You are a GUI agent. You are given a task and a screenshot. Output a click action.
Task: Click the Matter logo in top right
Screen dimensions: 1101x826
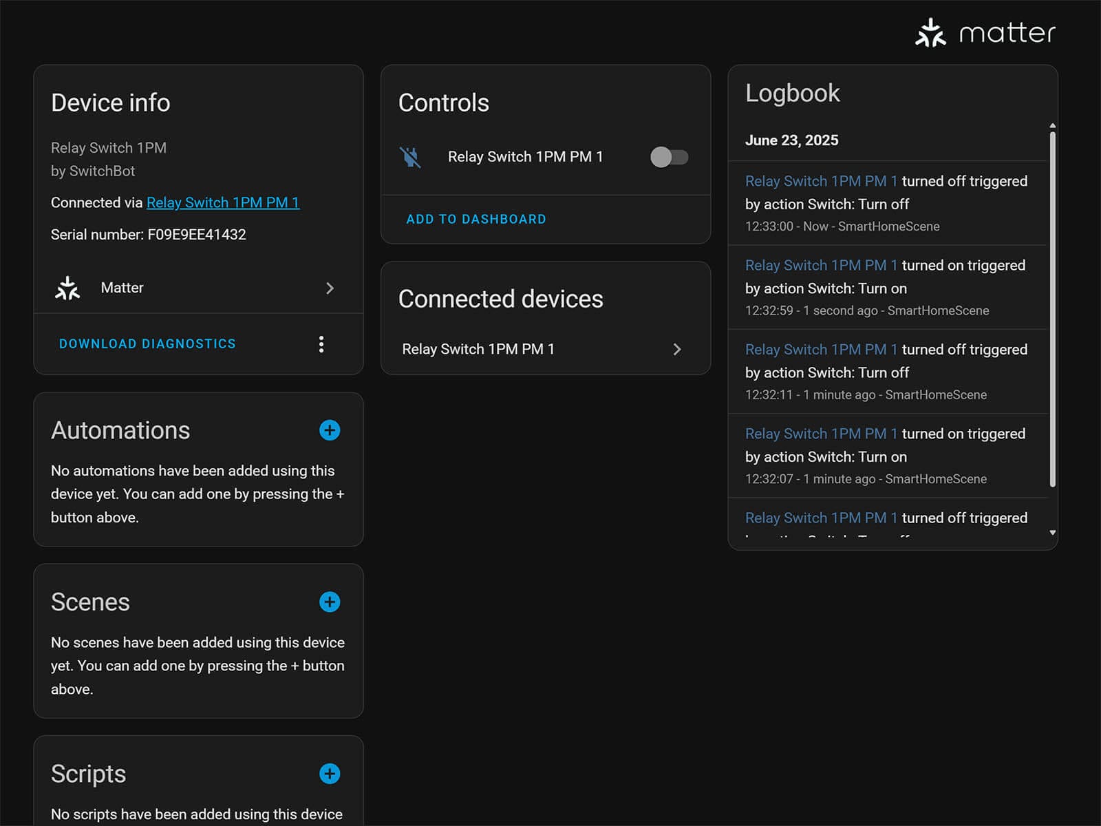coord(984,33)
